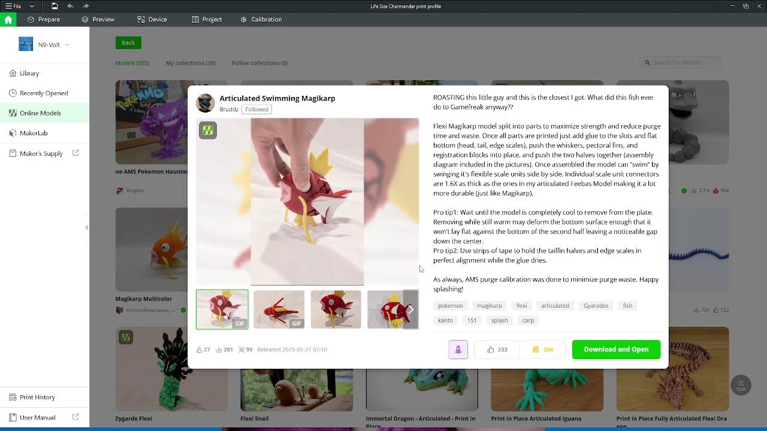
Task: Select the third Magikarp thumbnail
Action: 336,309
